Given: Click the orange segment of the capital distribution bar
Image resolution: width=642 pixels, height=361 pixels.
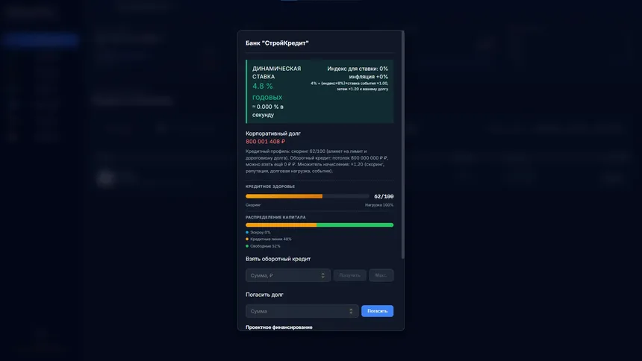Looking at the screenshot, I should (x=281, y=225).
